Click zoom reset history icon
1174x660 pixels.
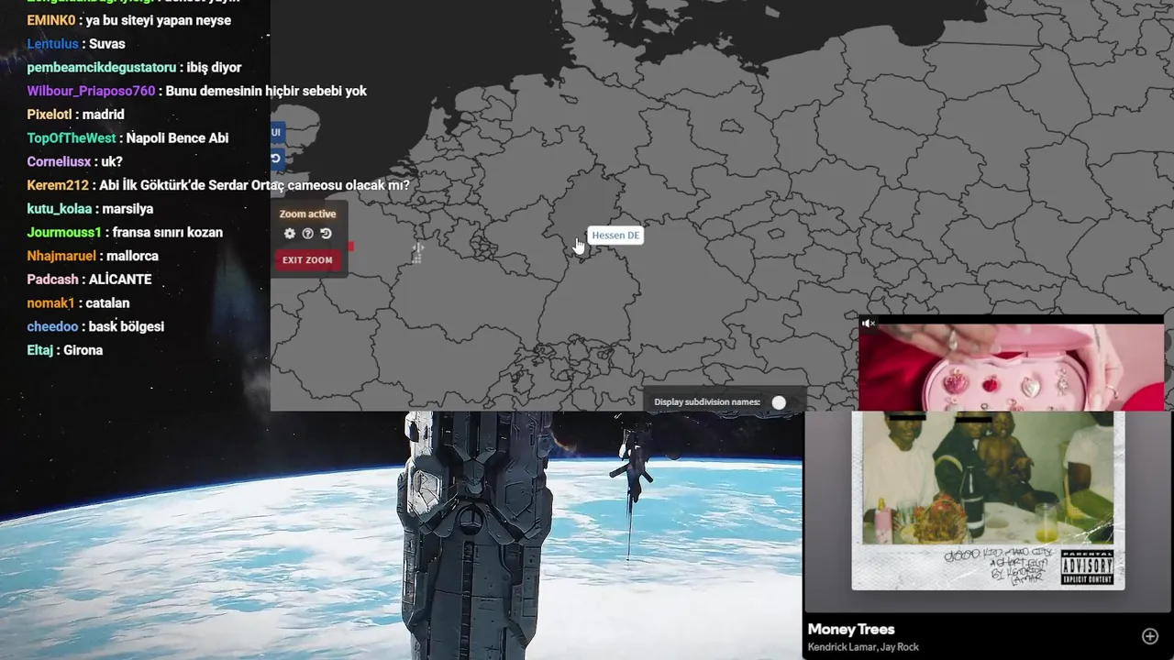326,234
